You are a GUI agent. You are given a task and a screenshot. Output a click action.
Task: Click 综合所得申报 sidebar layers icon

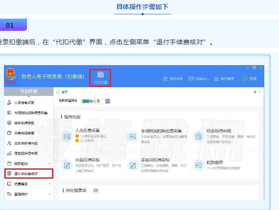9,123
